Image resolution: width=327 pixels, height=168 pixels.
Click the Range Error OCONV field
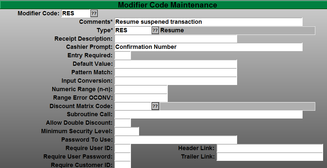point(141,98)
